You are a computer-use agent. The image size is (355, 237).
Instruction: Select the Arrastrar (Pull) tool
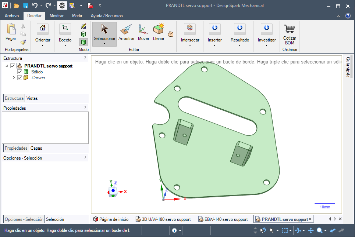126,32
